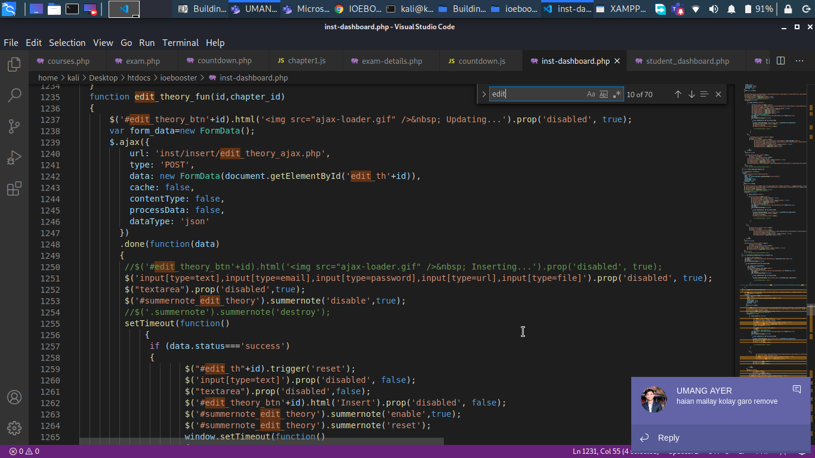Screen dimensions: 815x458
Task: Open the htdocs breadcrumb dropdown
Action: [x=139, y=78]
